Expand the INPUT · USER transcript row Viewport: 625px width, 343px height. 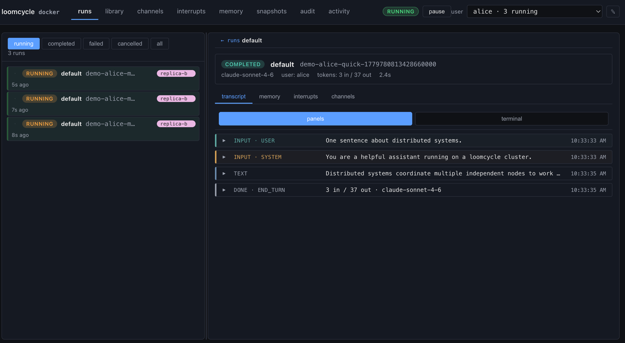pyautogui.click(x=413, y=141)
